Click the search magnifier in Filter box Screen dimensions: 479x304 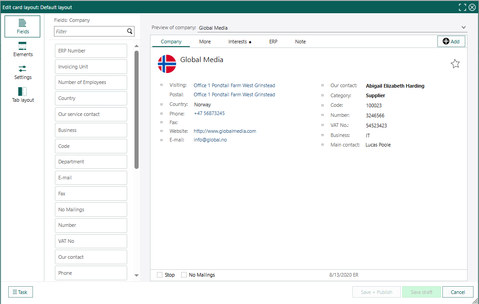click(130, 31)
